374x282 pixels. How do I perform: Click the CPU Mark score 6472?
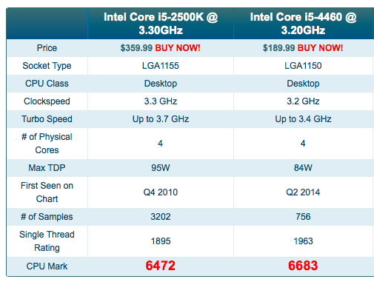click(161, 266)
